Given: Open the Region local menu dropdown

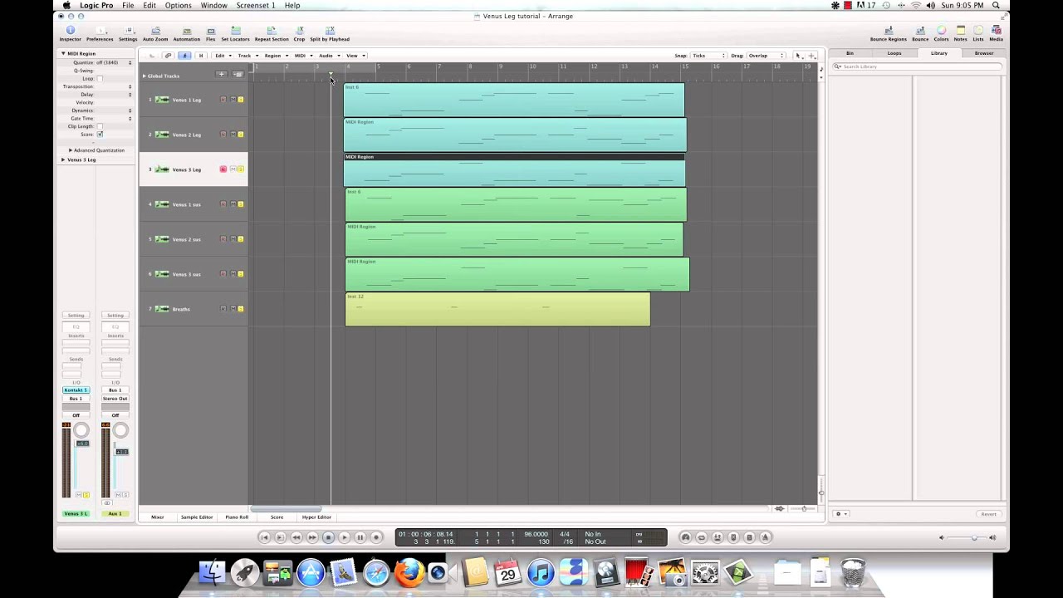Looking at the screenshot, I should click(276, 56).
